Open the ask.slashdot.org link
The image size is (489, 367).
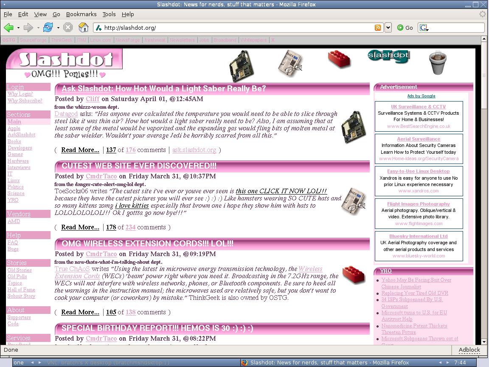(x=194, y=150)
